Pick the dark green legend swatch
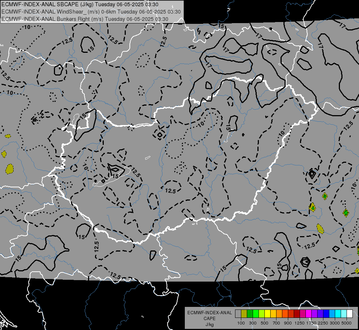The image size is (359, 330). (x=250, y=314)
